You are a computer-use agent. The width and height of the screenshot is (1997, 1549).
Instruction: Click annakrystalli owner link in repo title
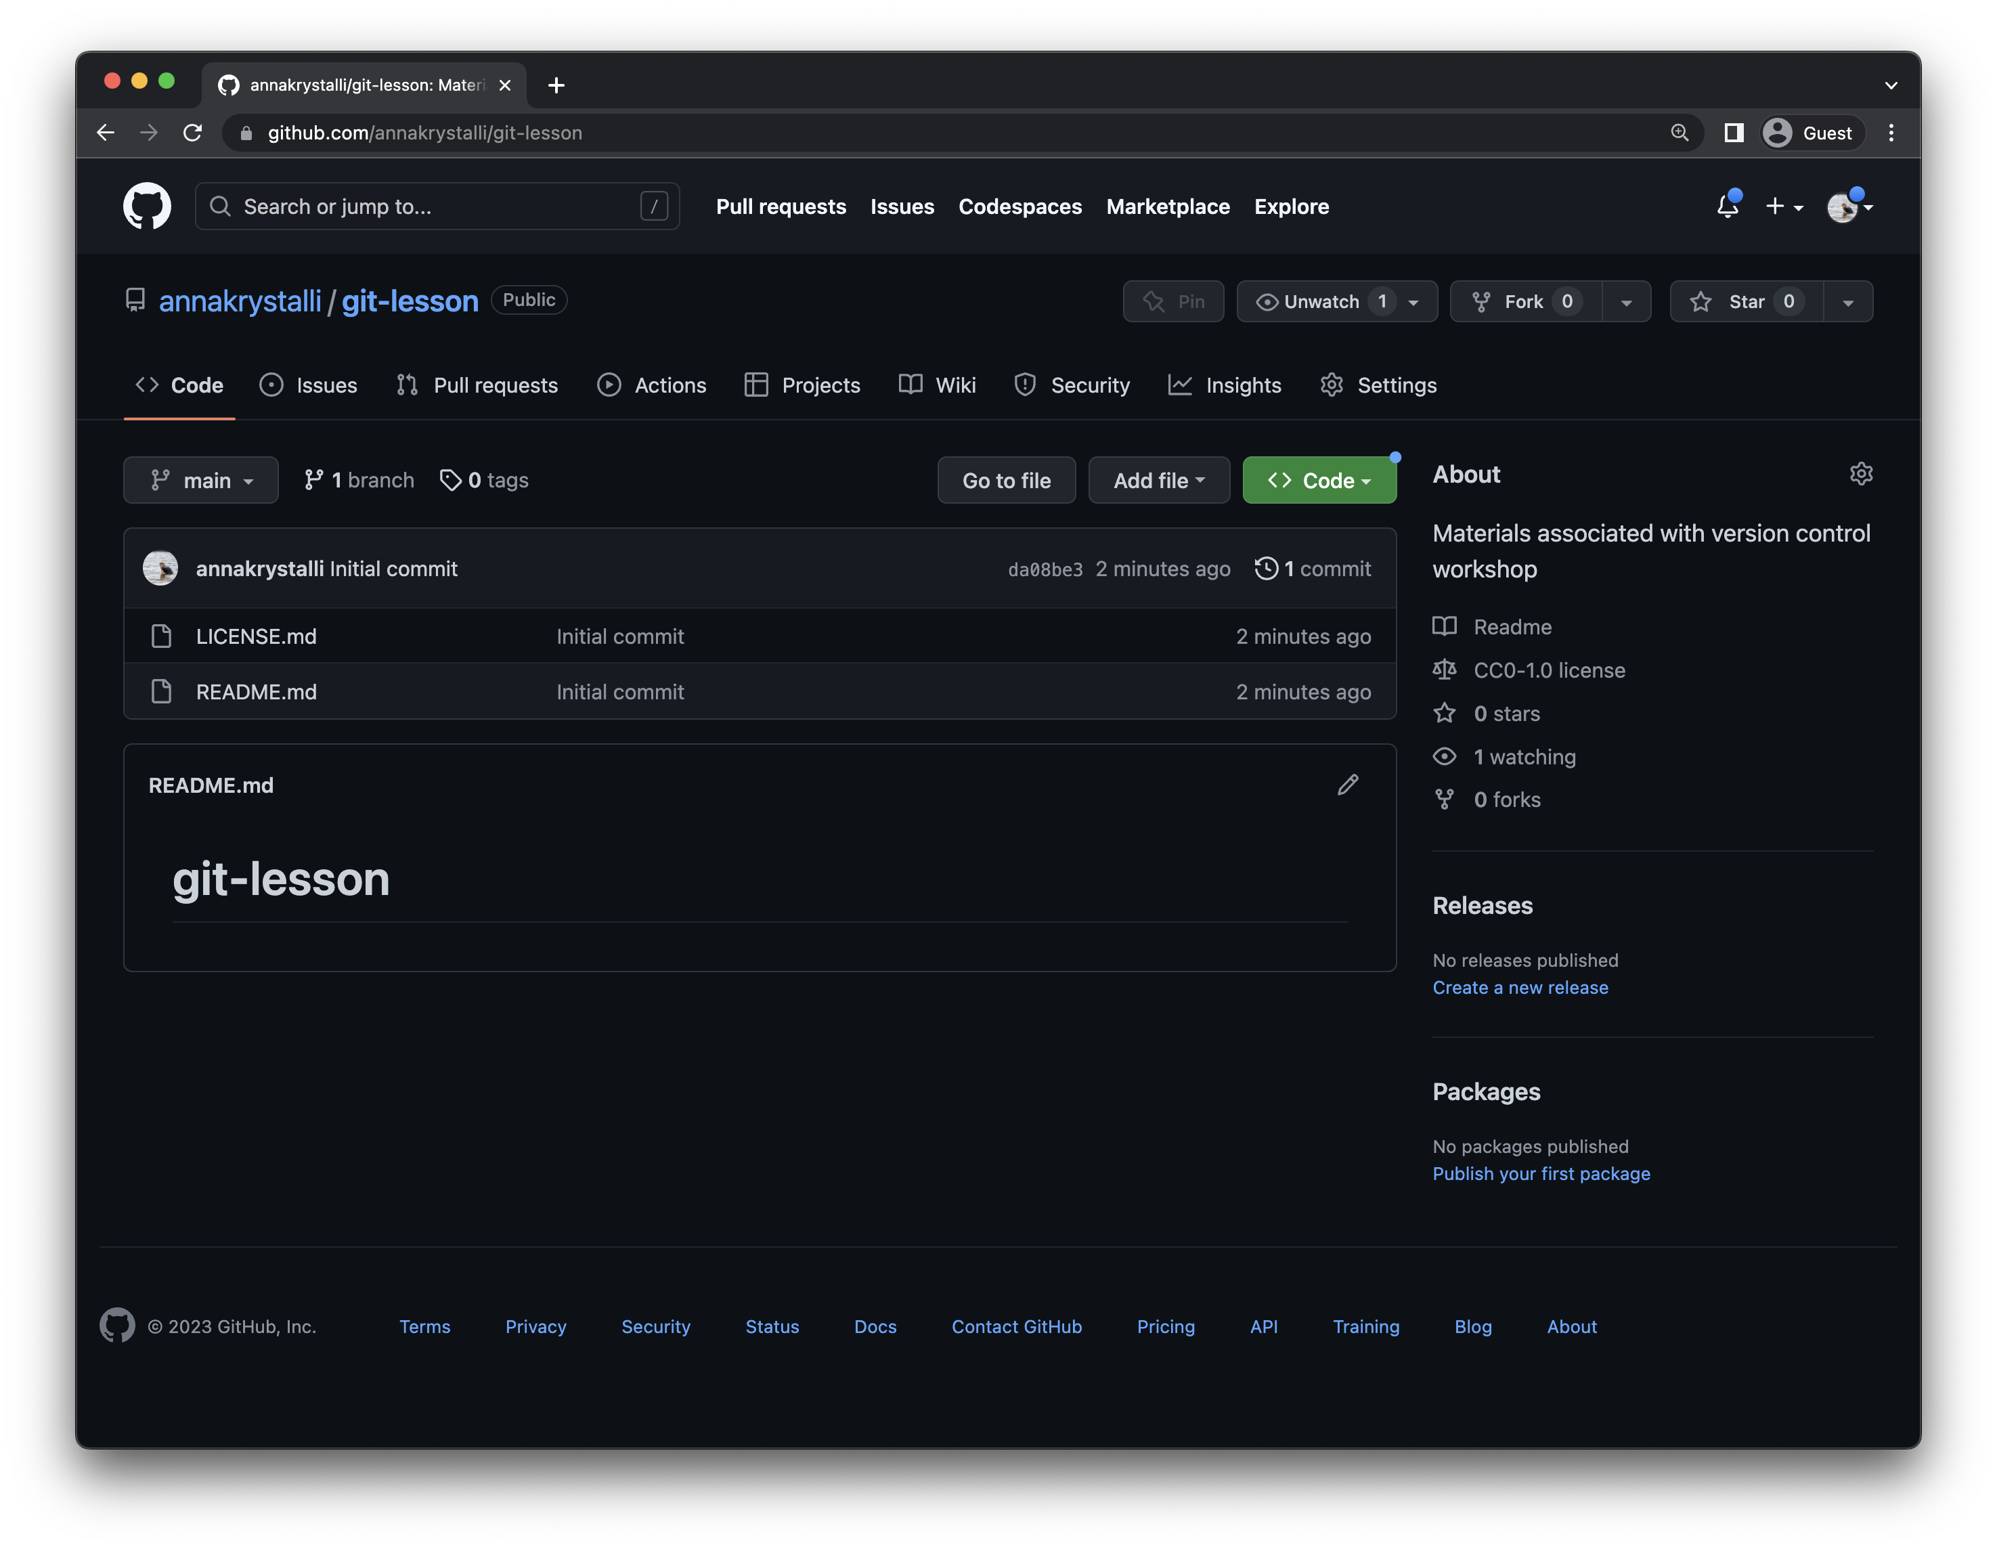[240, 301]
